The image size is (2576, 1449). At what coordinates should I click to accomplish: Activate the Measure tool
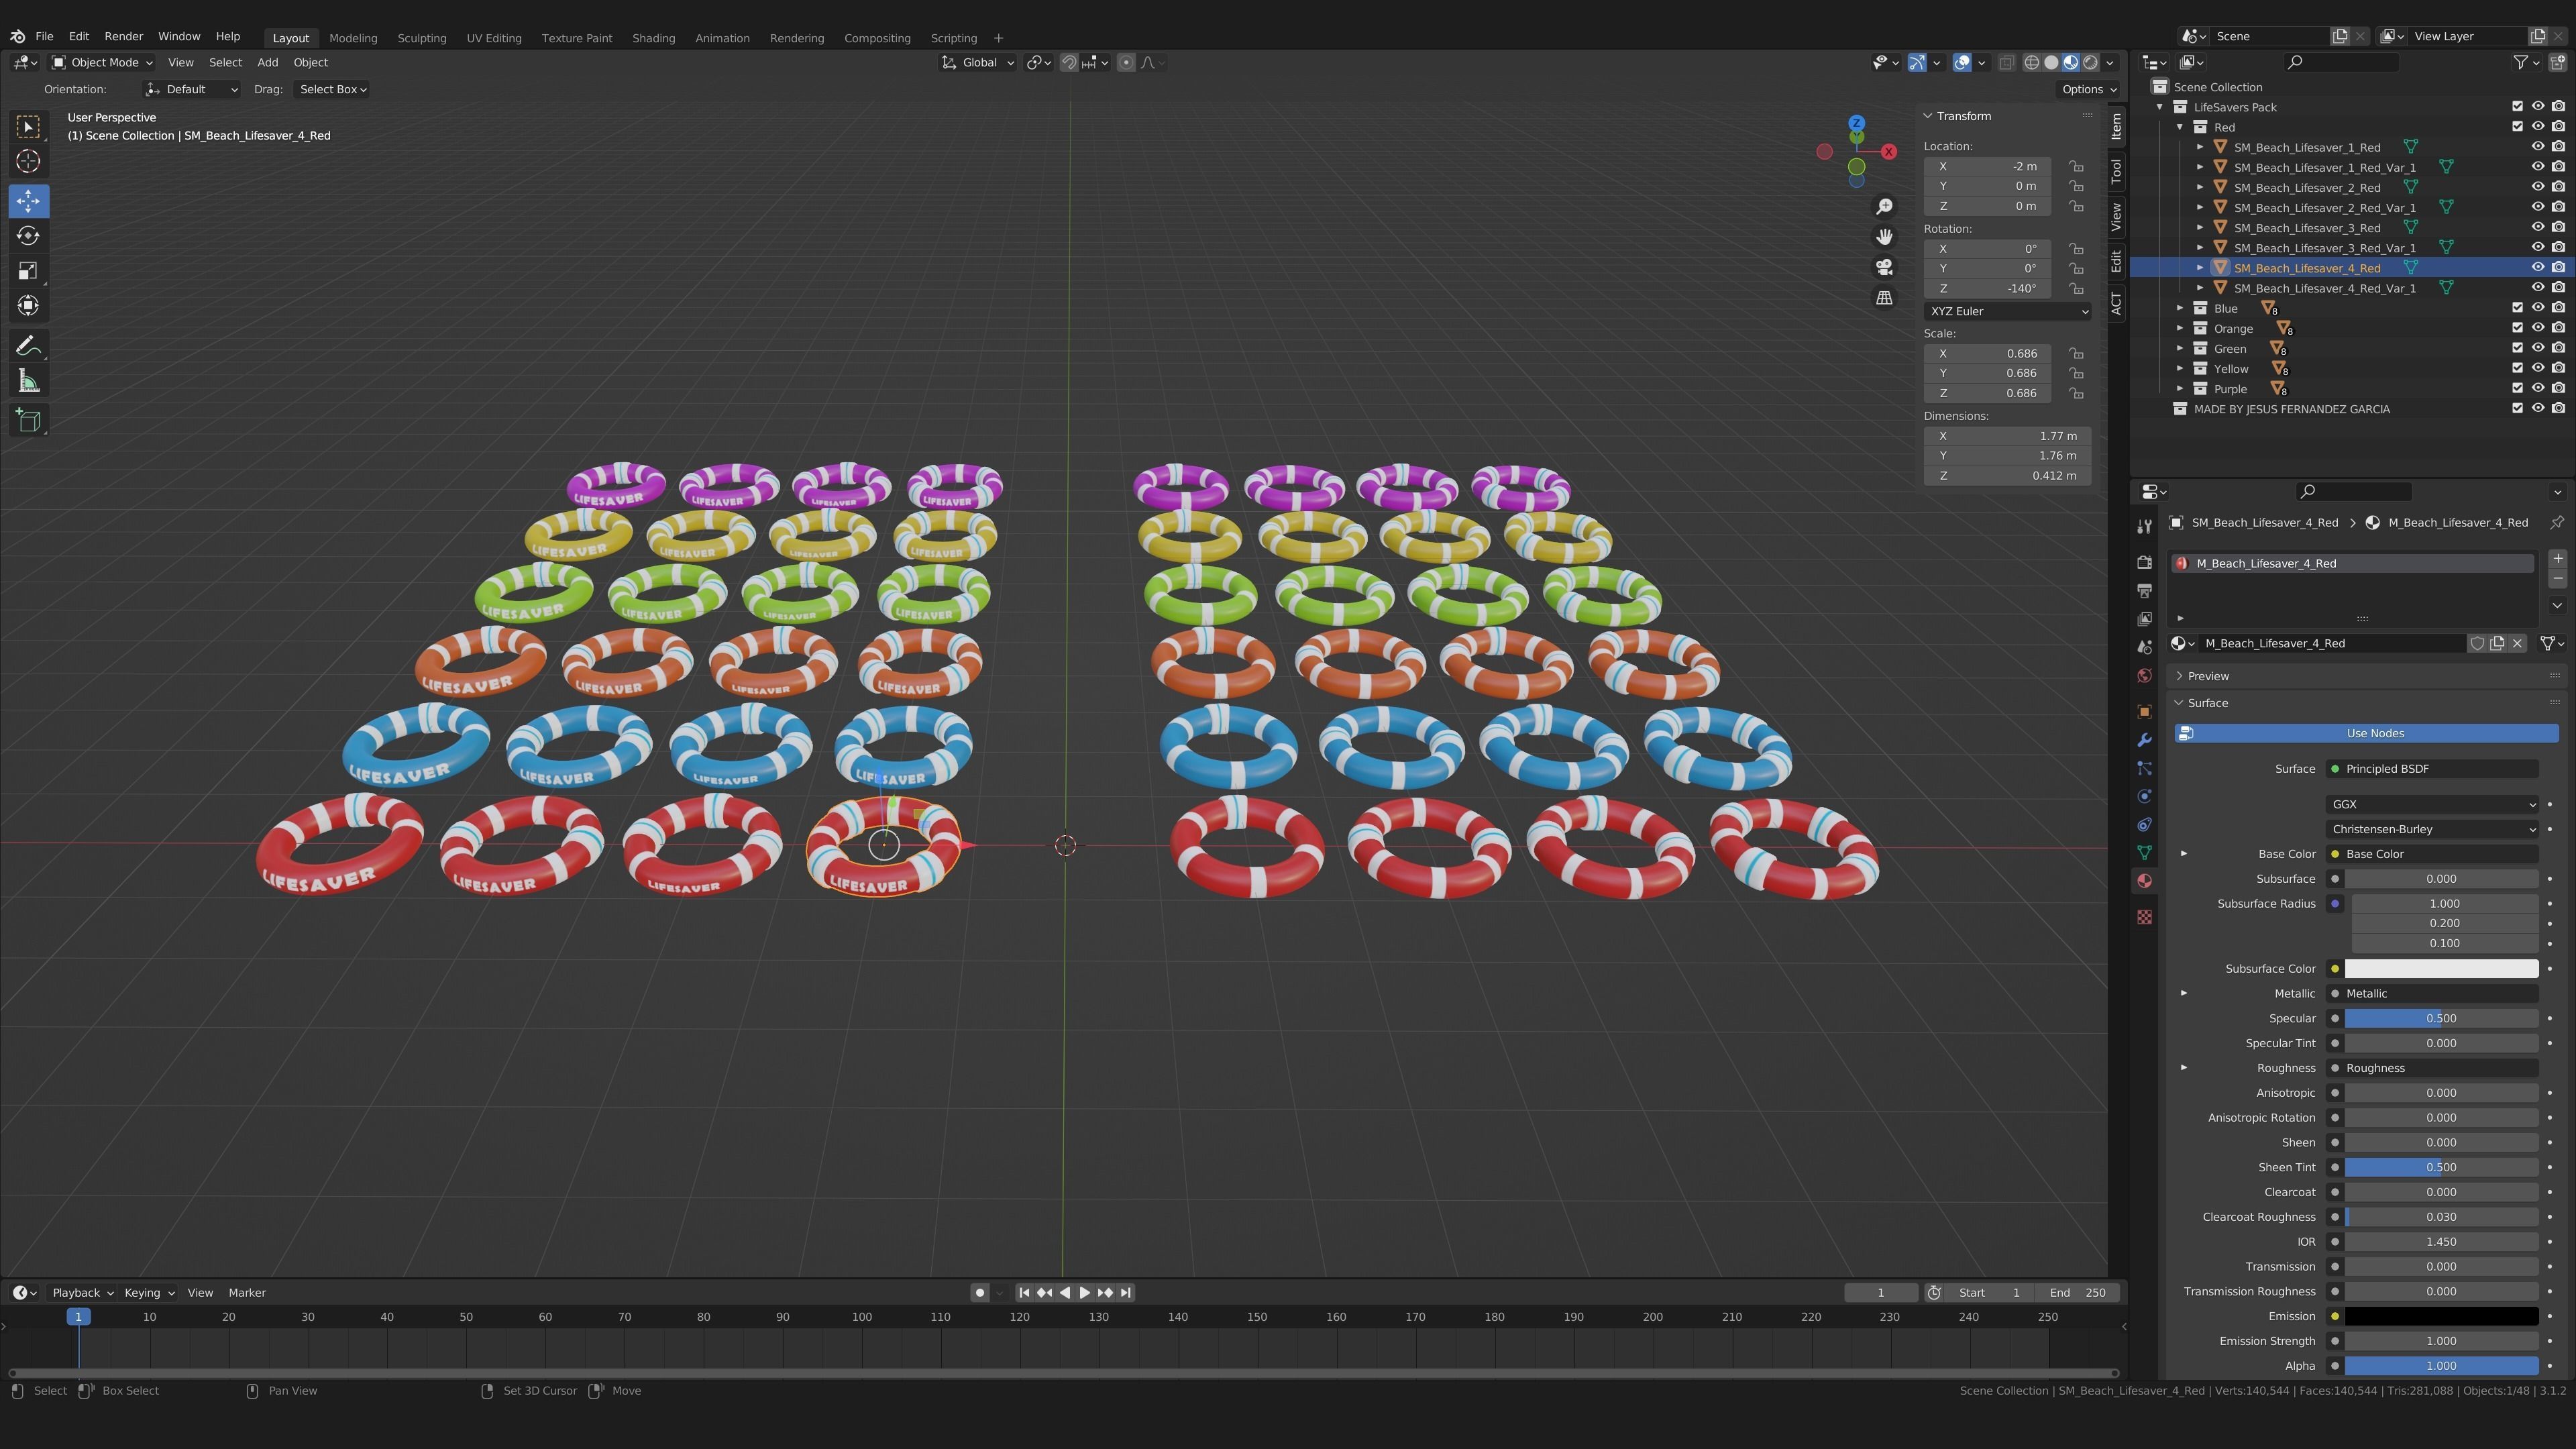click(x=28, y=382)
